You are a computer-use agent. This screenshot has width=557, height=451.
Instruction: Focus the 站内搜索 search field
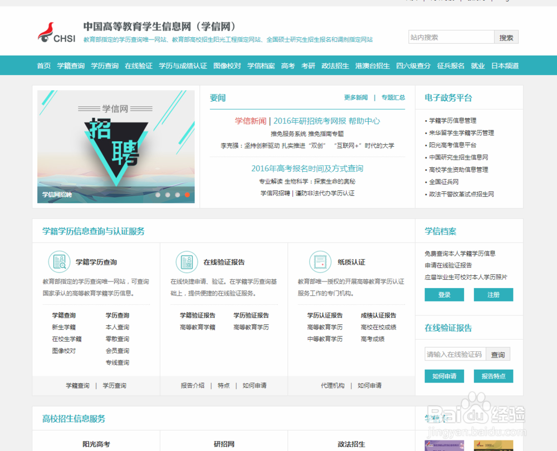[x=451, y=37]
